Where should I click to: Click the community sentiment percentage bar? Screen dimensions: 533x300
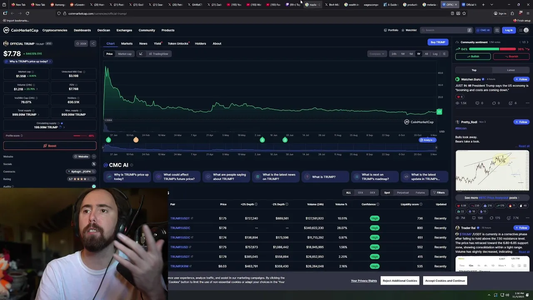[x=492, y=49]
